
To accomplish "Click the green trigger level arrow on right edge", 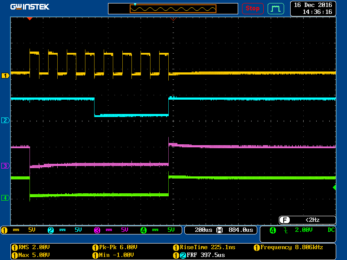I will coord(334,188).
